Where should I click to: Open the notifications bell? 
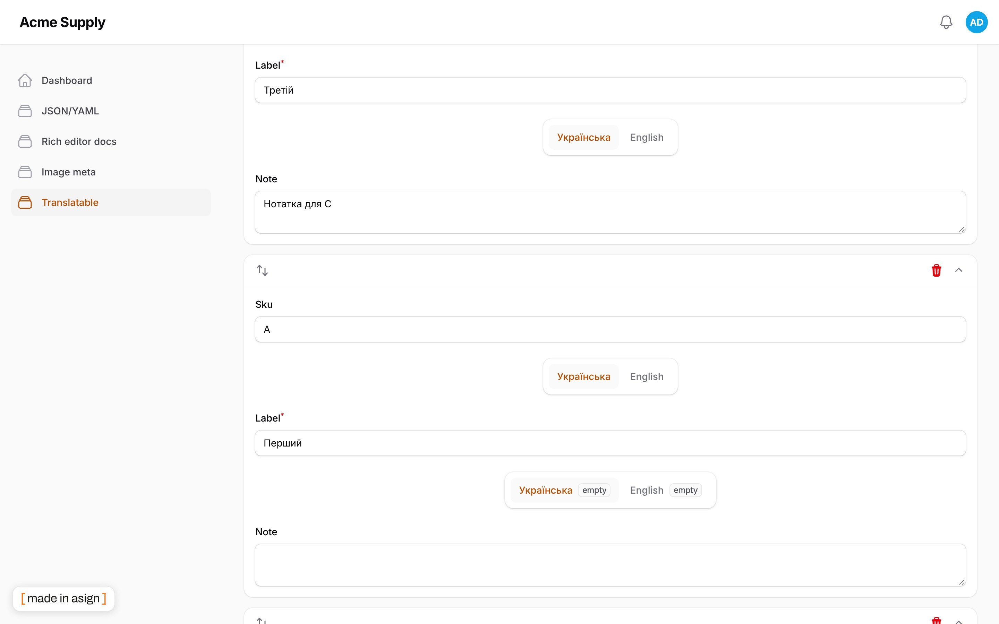tap(946, 22)
